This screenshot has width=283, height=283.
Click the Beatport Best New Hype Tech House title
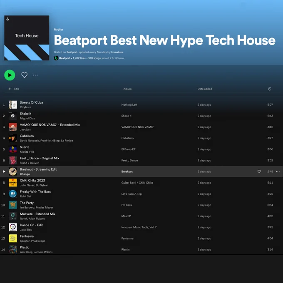coord(165,41)
